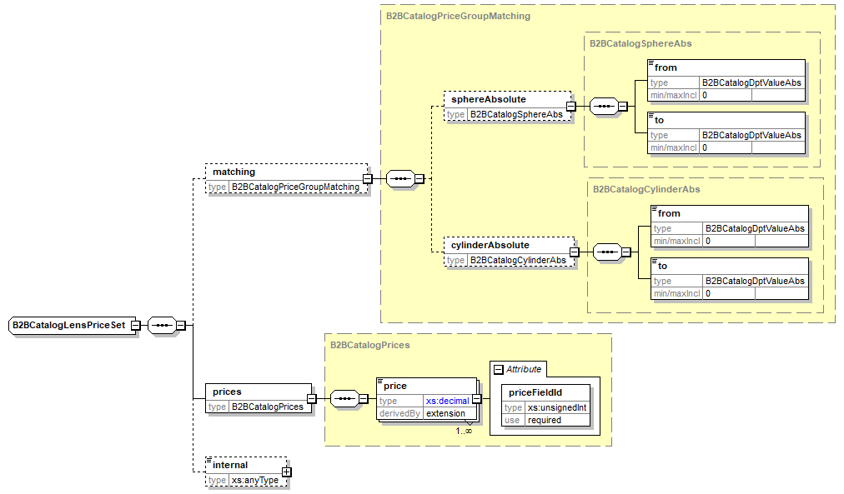
Task: Collapse the sphereAbsolute element toggle
Action: 570,106
